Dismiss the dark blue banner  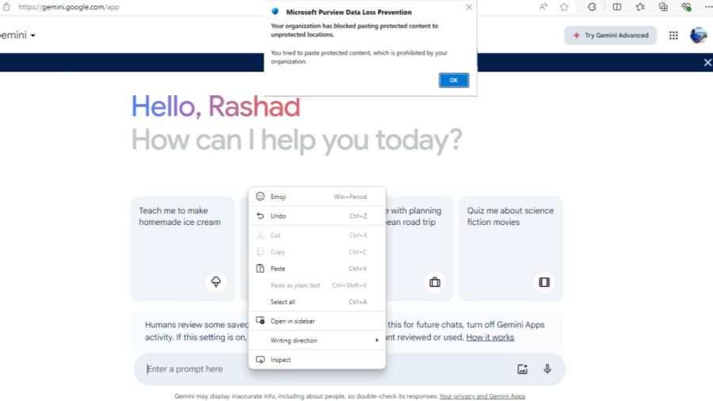707,63
